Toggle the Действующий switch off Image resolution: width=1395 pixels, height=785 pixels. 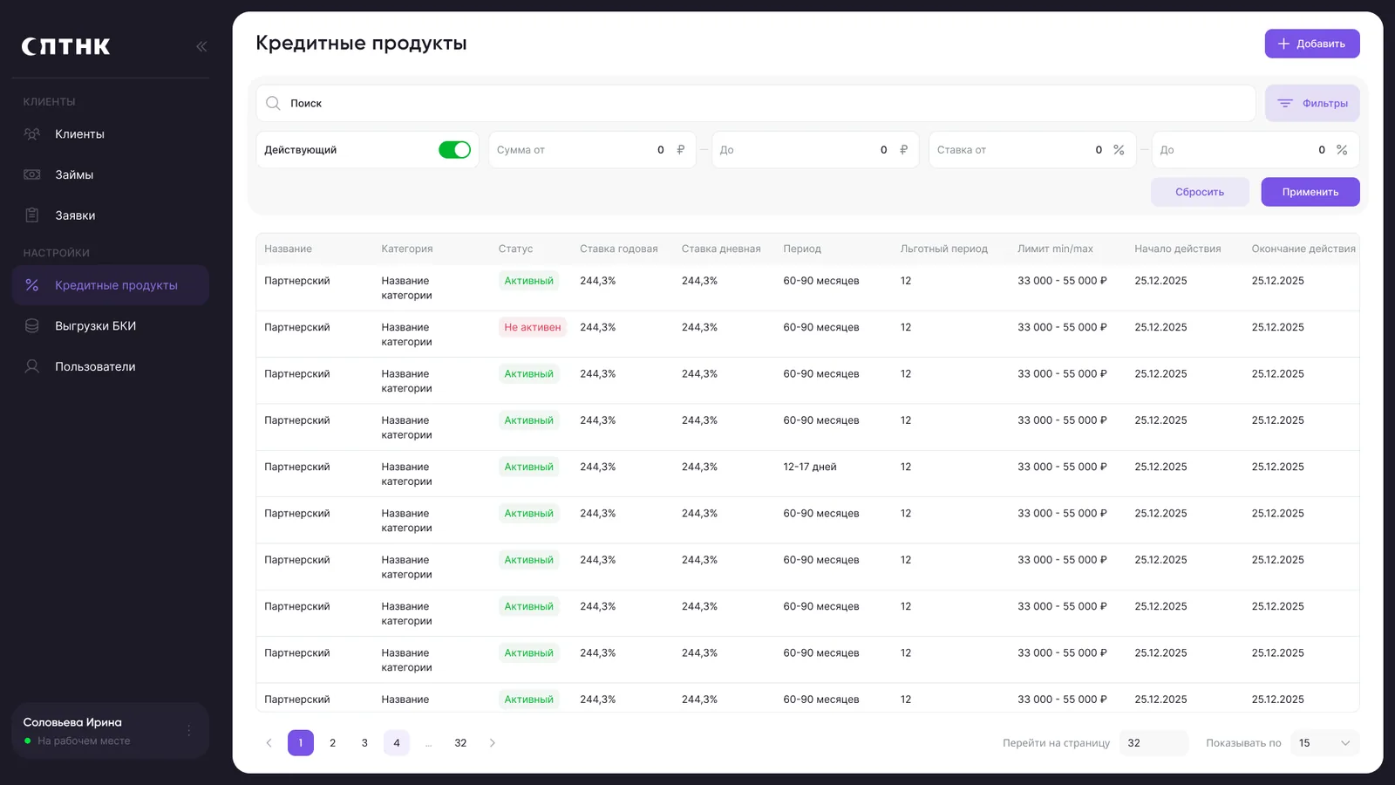click(x=454, y=150)
